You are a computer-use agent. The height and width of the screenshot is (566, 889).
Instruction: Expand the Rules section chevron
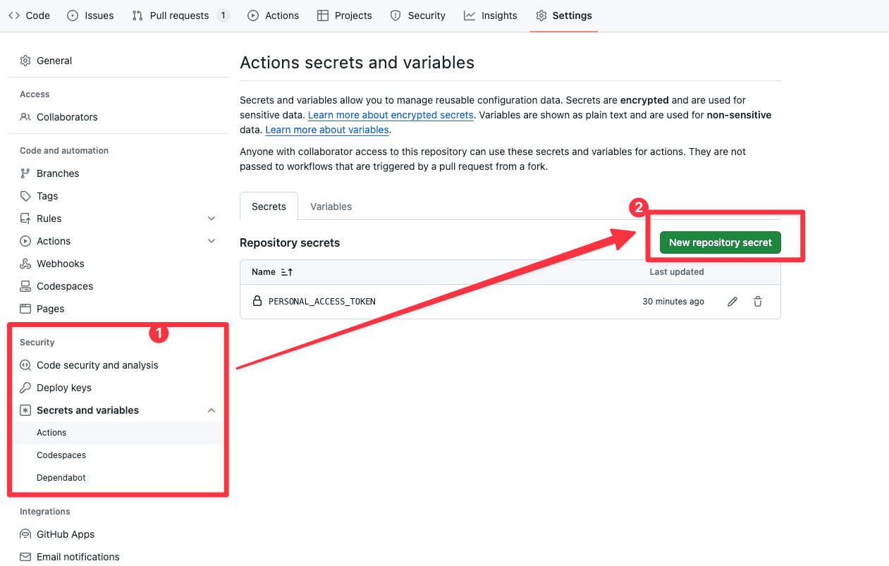[211, 219]
